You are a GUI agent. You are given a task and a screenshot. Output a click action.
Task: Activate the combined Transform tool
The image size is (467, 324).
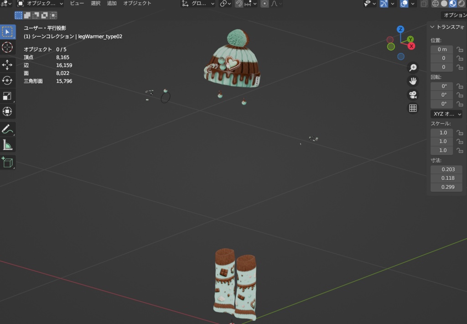(7, 111)
